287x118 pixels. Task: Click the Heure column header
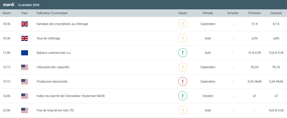(x=6, y=13)
